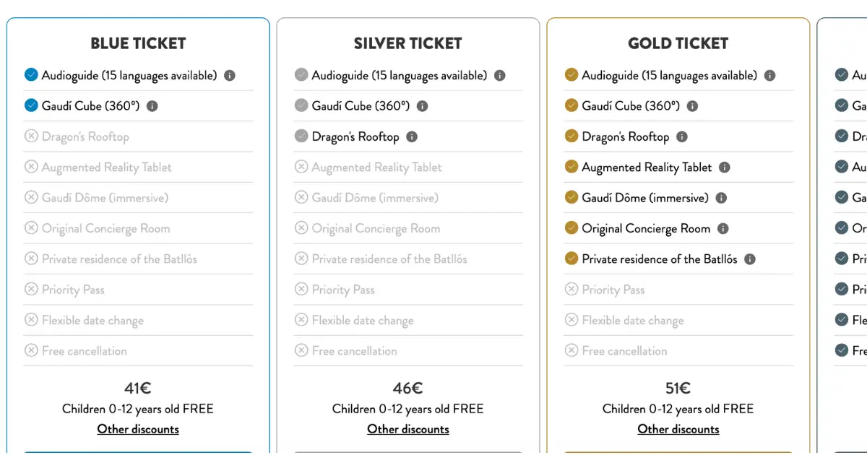Click info icon next to Silver Dragon's Rooftop
This screenshot has width=867, height=455.
point(412,136)
